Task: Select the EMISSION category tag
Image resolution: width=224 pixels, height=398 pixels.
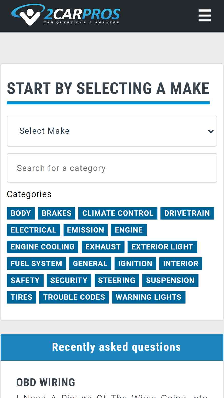Action: click(x=86, y=230)
